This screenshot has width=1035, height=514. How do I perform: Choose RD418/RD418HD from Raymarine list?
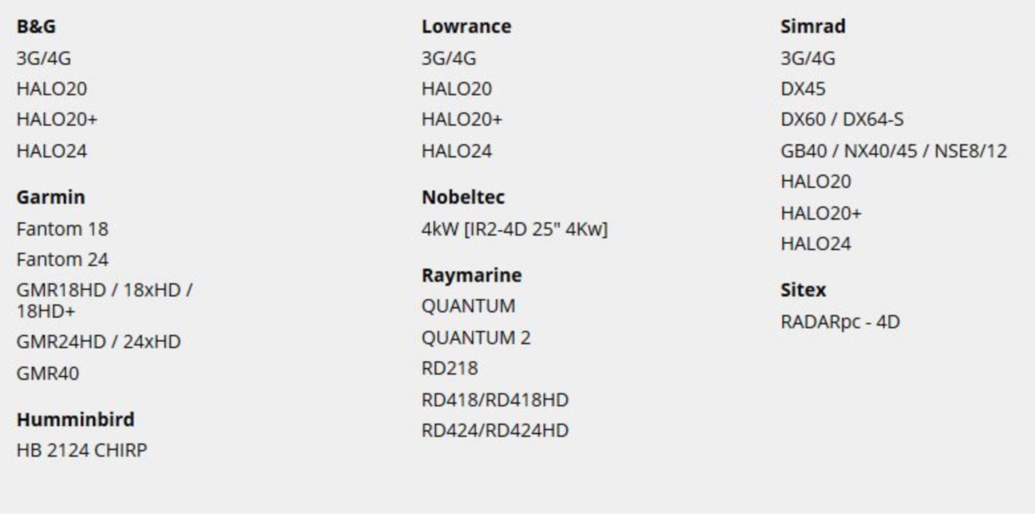click(495, 400)
